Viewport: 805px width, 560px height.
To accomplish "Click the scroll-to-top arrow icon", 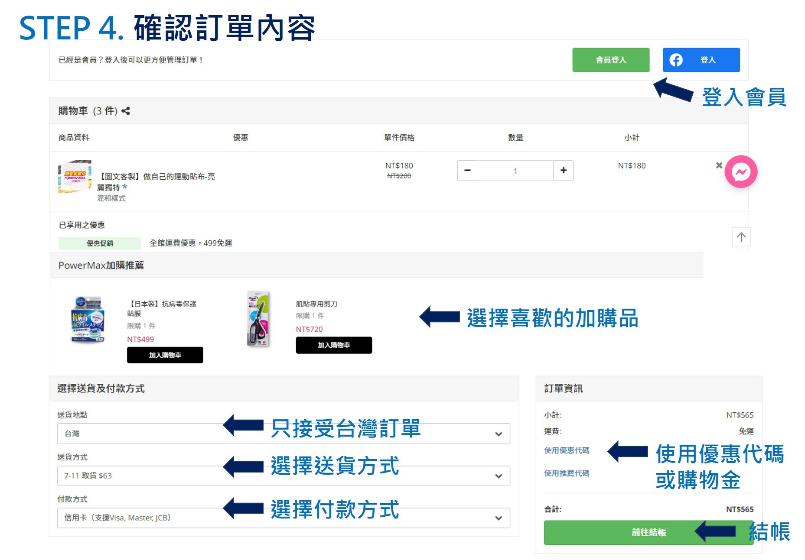I will (x=741, y=237).
